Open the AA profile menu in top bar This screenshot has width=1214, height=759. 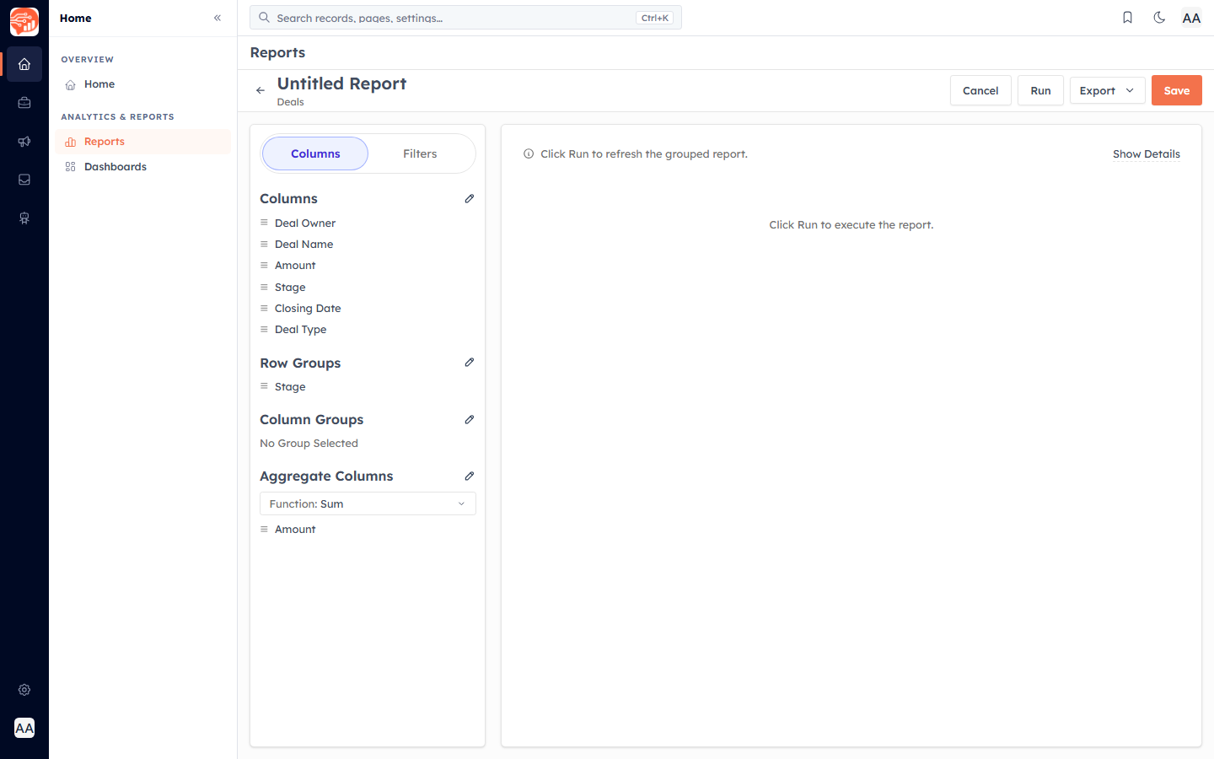pyautogui.click(x=1191, y=18)
